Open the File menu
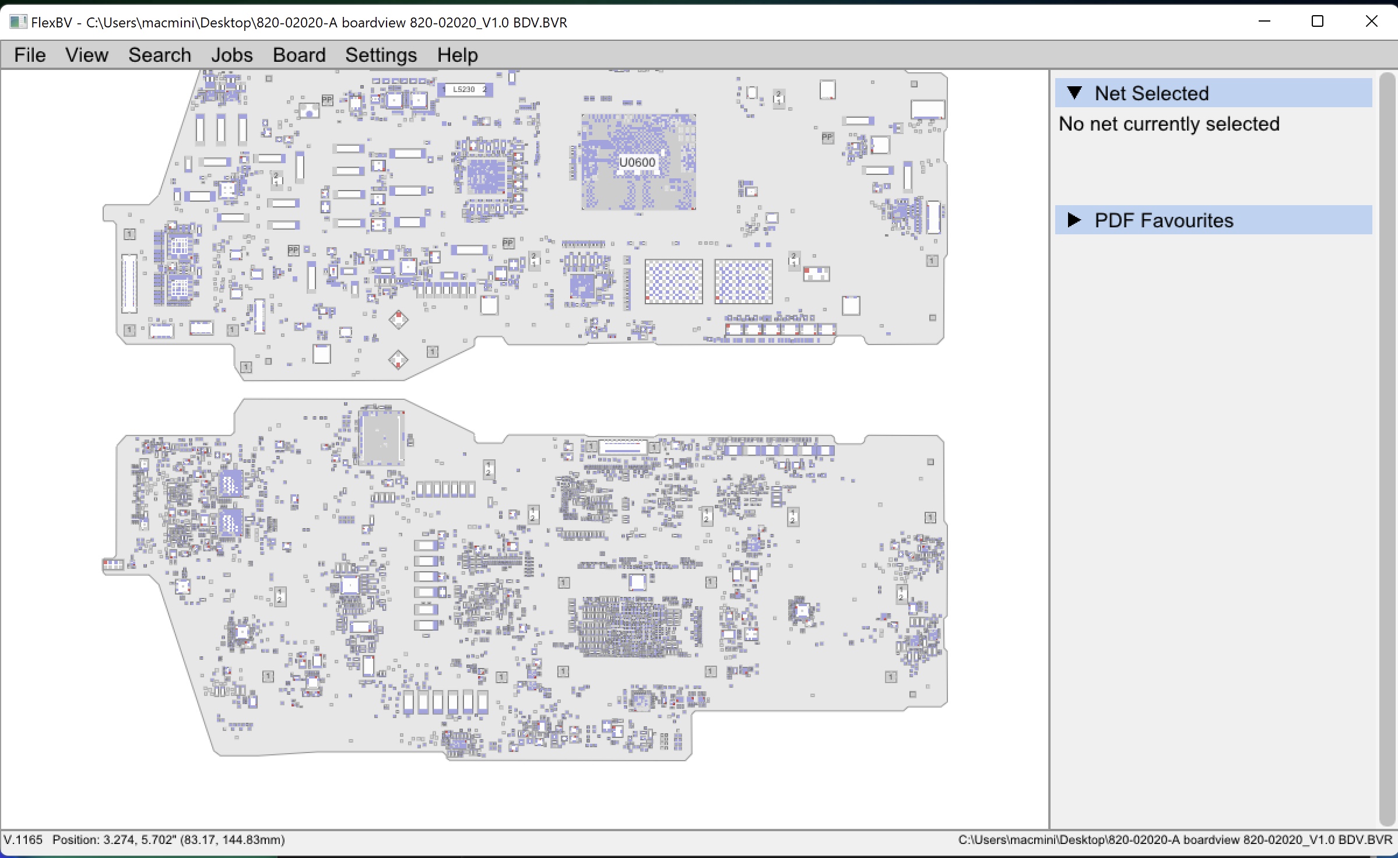This screenshot has height=858, width=1398. pos(30,55)
